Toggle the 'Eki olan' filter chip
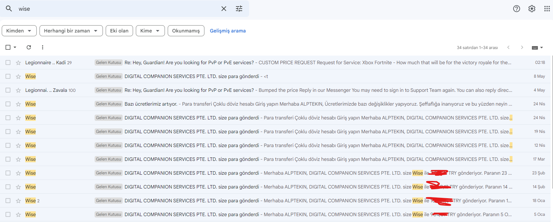Image resolution: width=553 pixels, height=222 pixels. 119,31
